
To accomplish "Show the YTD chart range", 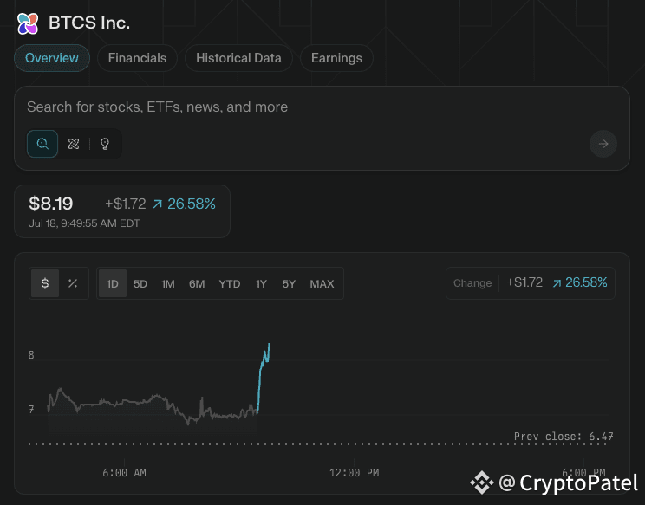I will [230, 283].
